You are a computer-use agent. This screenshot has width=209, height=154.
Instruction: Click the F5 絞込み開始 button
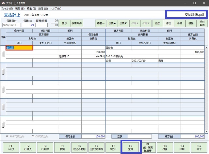pos(79,147)
